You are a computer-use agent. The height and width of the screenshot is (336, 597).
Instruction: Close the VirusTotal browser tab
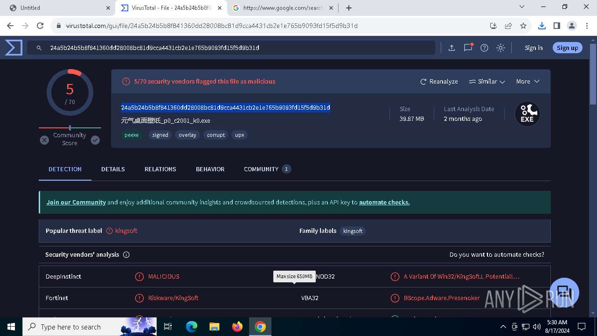[x=220, y=8]
